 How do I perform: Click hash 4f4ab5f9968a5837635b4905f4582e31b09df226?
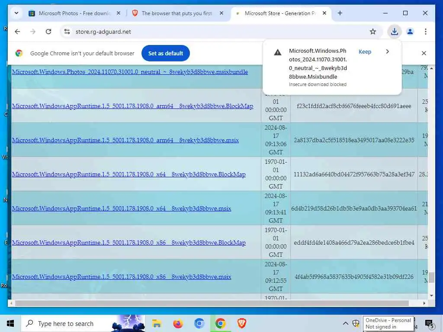pyautogui.click(x=354, y=277)
